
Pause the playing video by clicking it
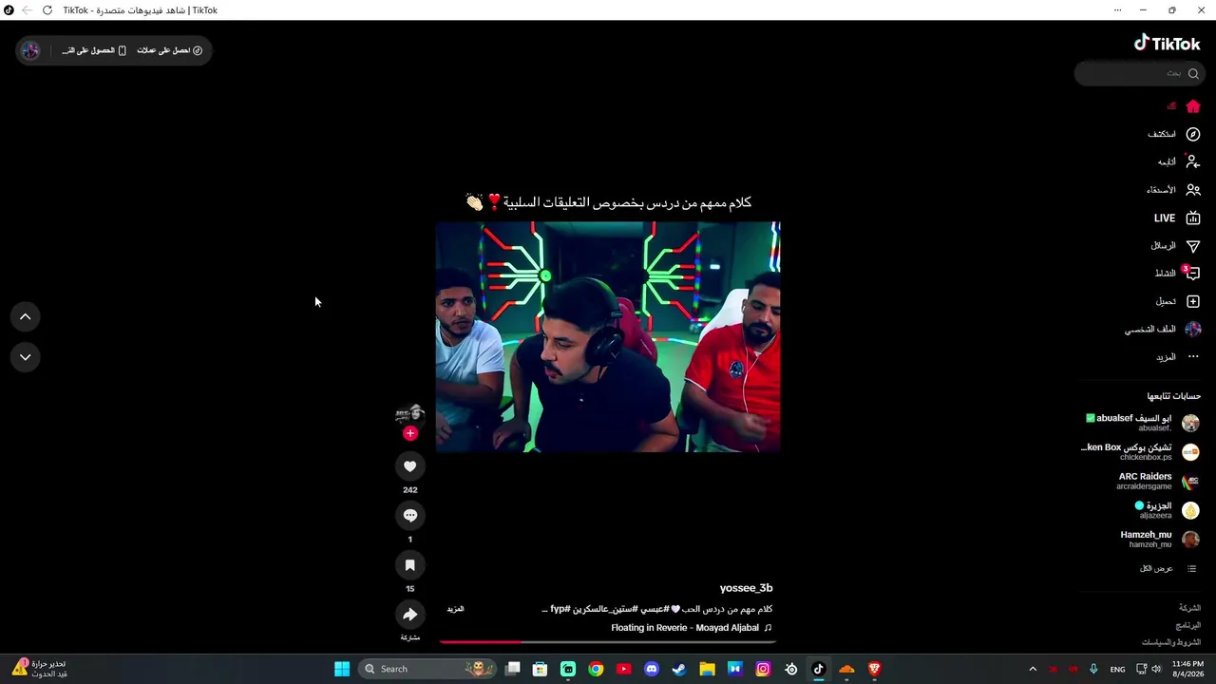608,337
